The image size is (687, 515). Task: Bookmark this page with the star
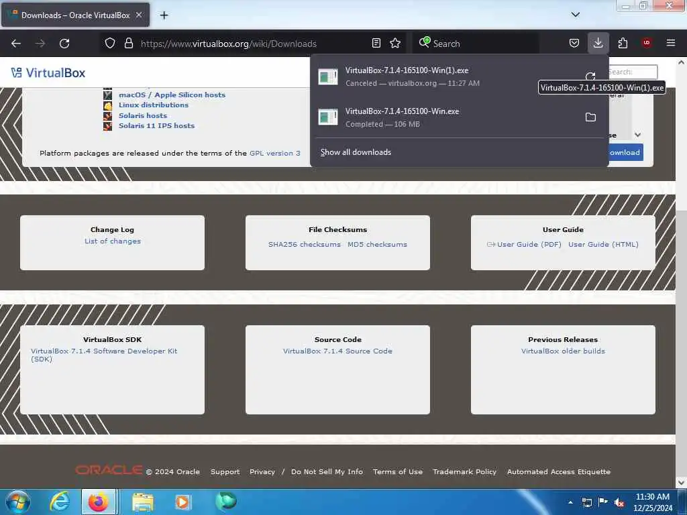pyautogui.click(x=395, y=44)
